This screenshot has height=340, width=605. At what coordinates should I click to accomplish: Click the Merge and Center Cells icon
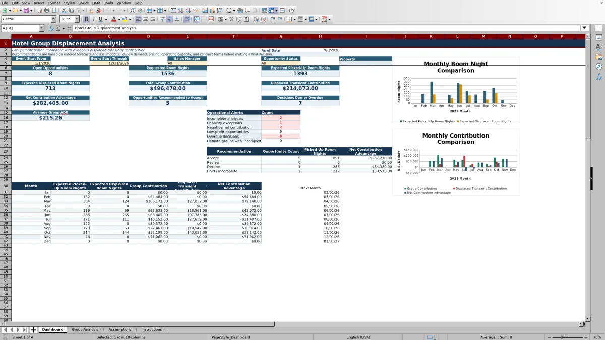(x=196, y=19)
